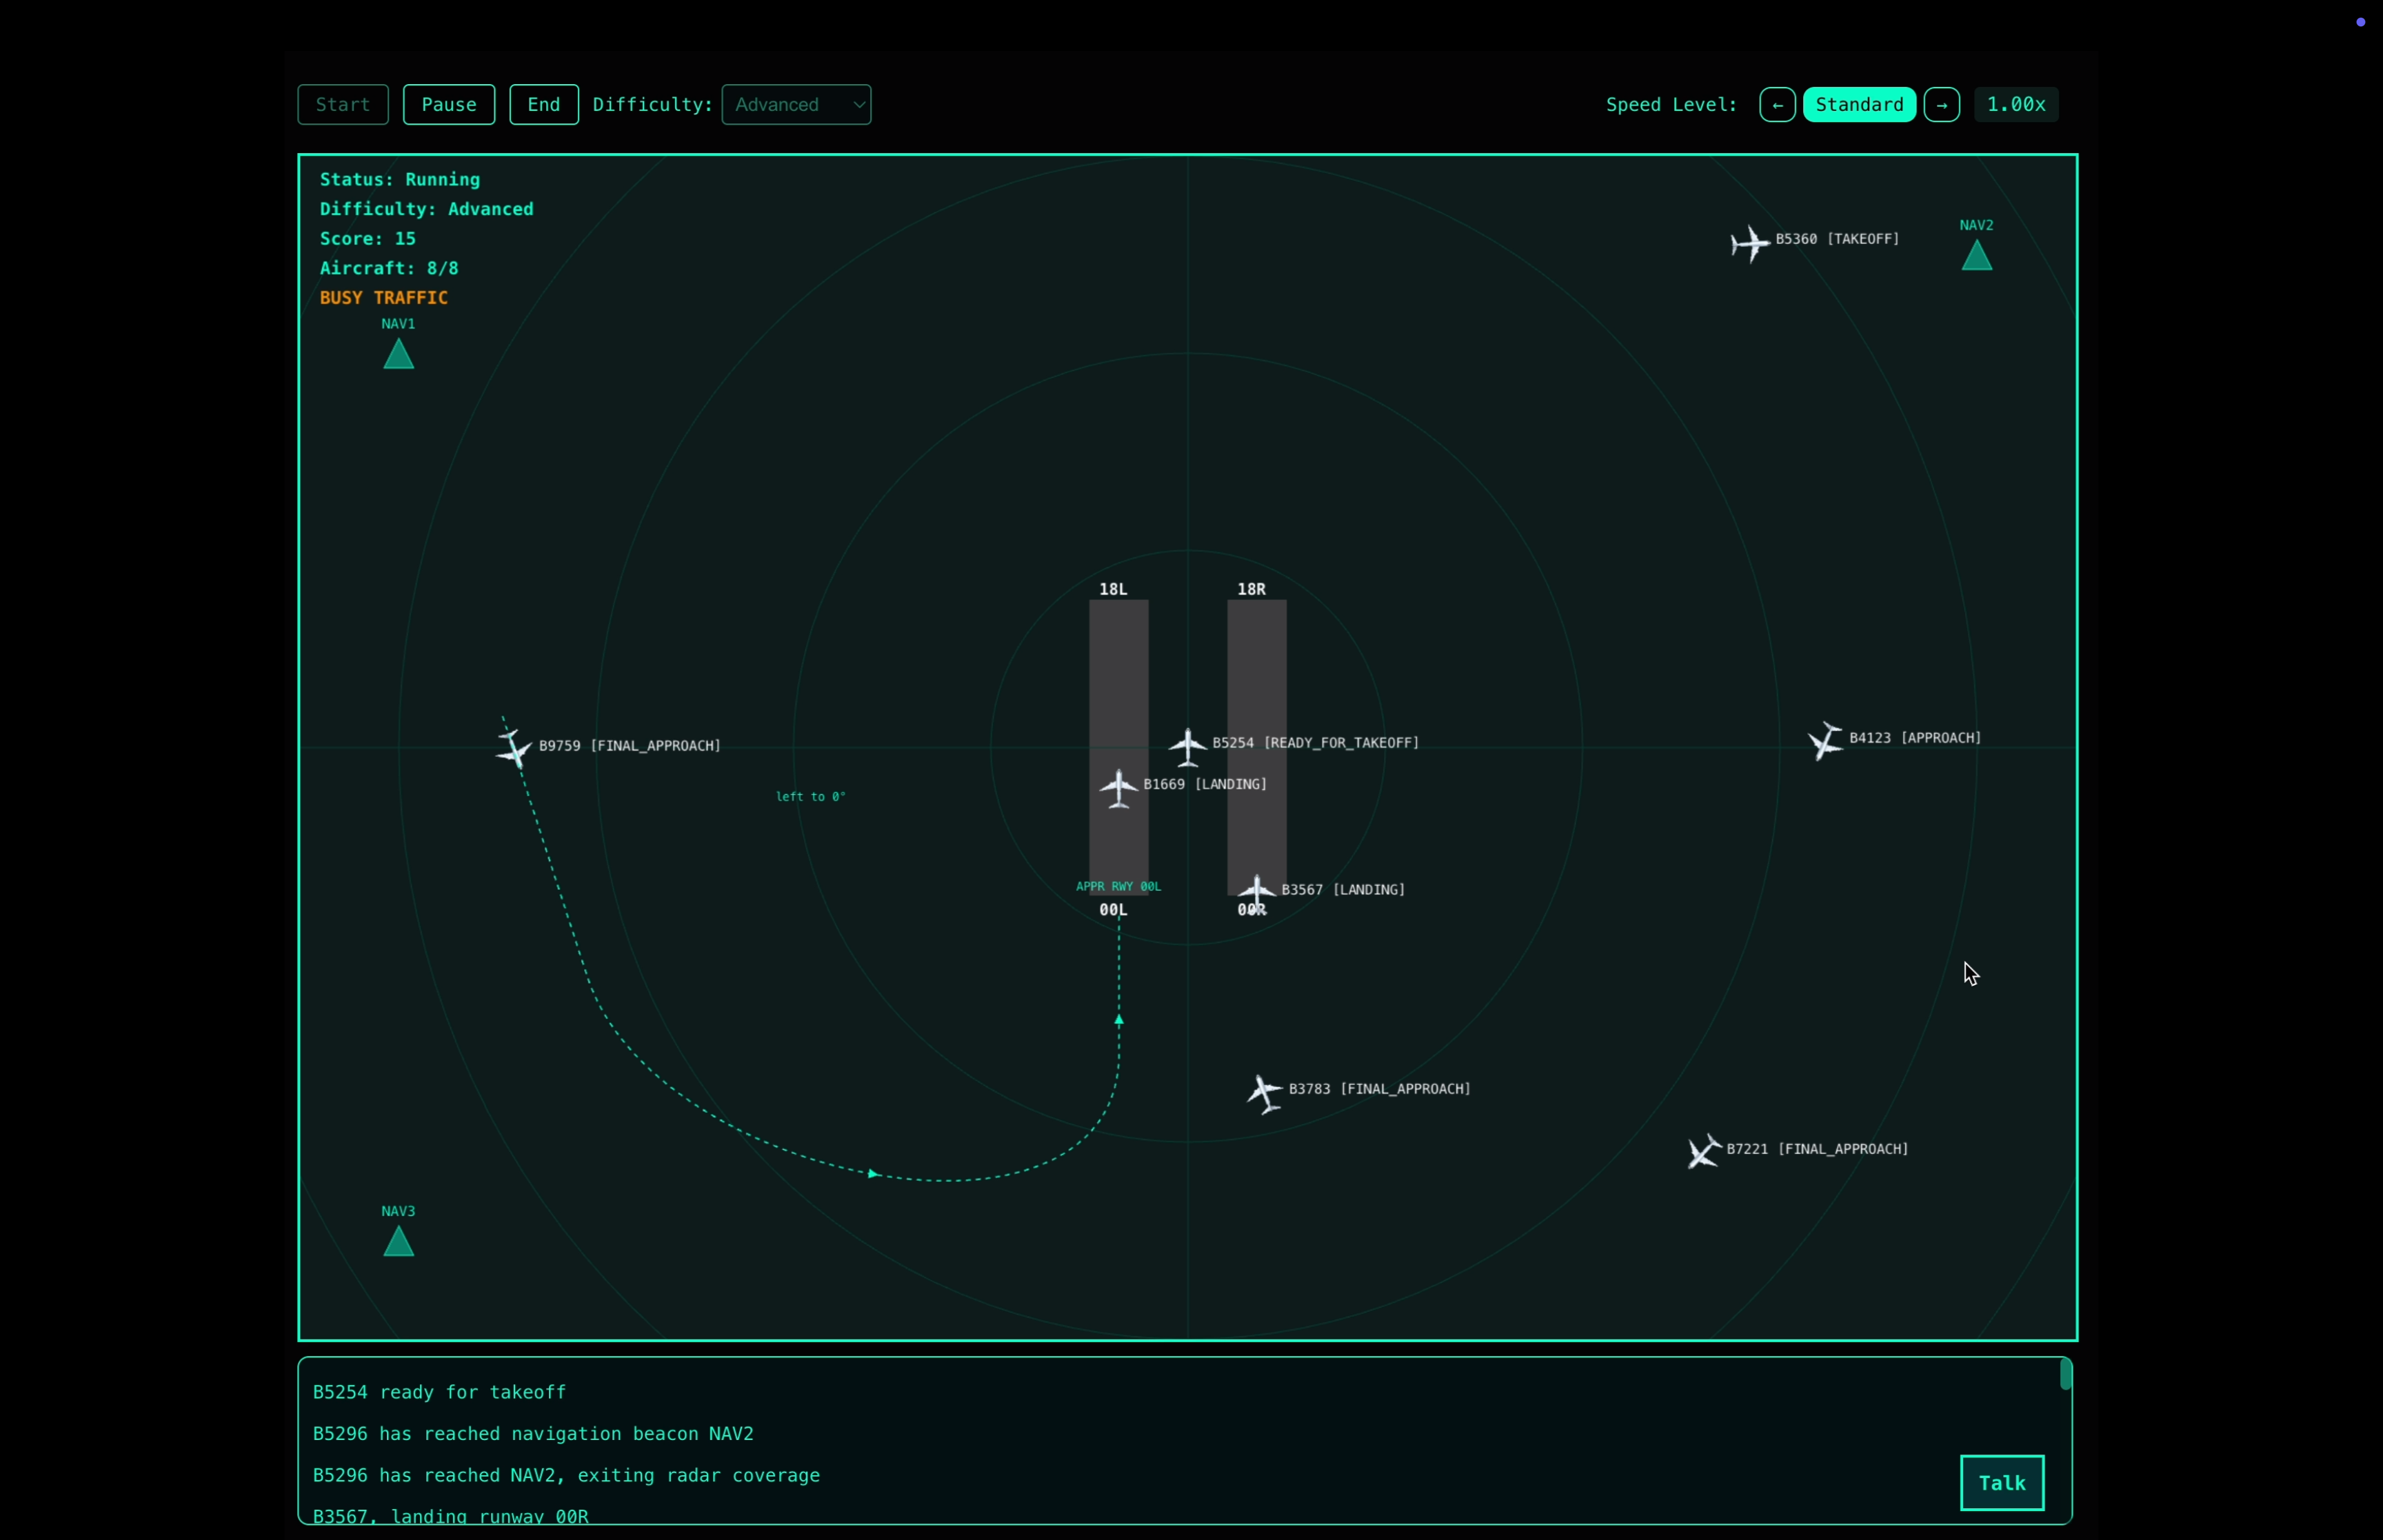Viewport: 2383px width, 1540px height.
Task: Click the Aircraft: 8/8 counter
Action: (x=389, y=268)
